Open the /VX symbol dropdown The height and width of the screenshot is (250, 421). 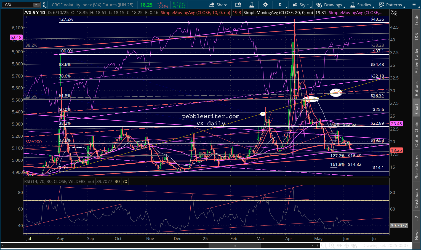coord(36,5)
